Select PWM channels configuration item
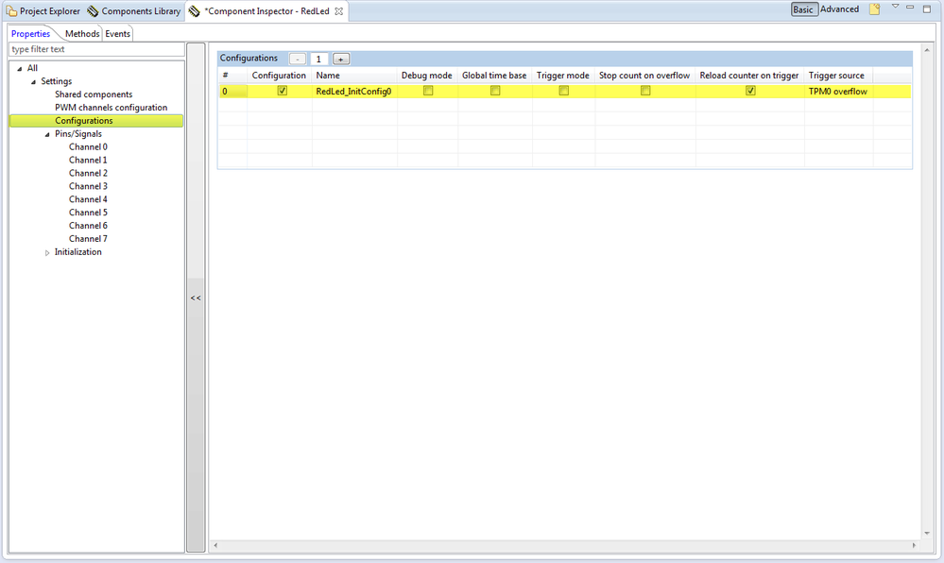The width and height of the screenshot is (944, 563). (111, 107)
